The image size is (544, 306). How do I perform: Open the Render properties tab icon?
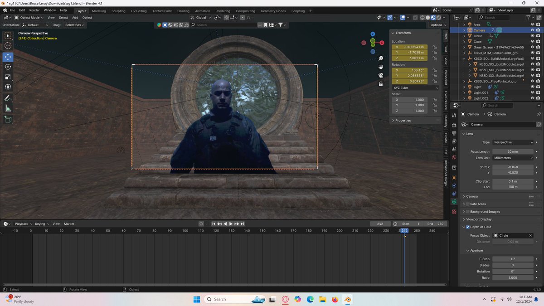coord(454,125)
